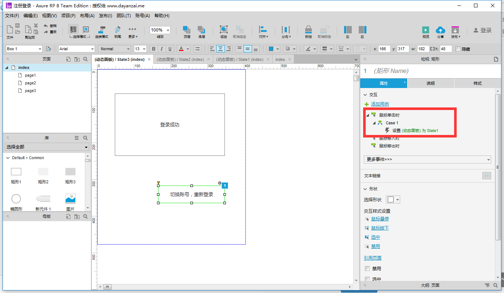Click the paint format icon beside Box 1
Viewport: 504px width, 293px height.
(x=48, y=49)
